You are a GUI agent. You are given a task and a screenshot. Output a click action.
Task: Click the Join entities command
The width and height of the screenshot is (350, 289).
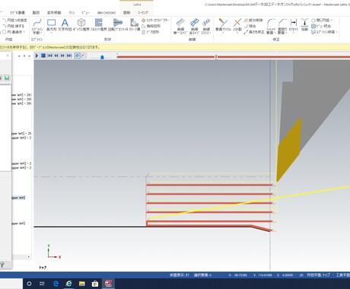(250, 26)
